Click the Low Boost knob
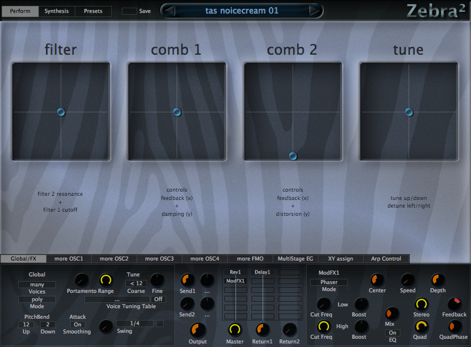 tap(361, 305)
